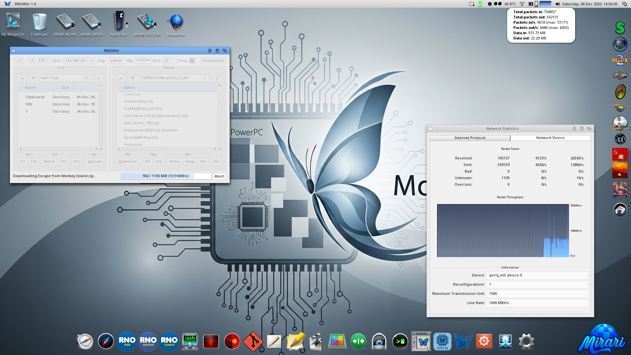
Task: Open RNO Xfer from the dock
Action: (127, 342)
